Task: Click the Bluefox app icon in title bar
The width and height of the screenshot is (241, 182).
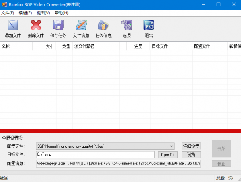Action: (4, 4)
